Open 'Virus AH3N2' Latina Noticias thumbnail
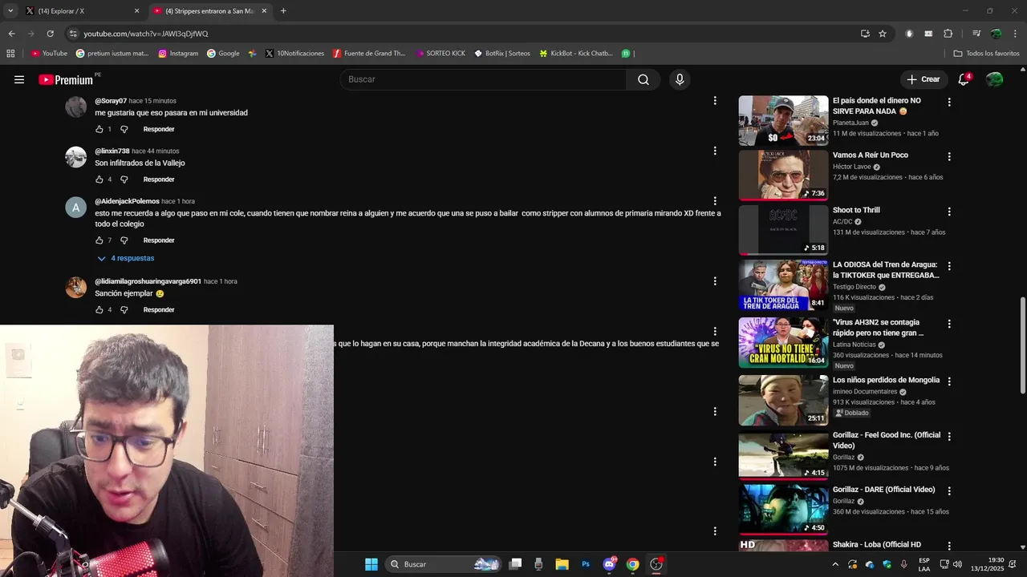The image size is (1027, 577). coord(783,342)
